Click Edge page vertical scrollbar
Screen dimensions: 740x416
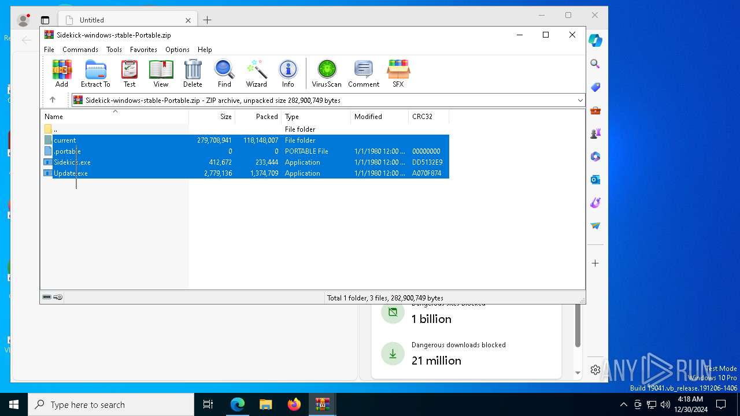578,325
